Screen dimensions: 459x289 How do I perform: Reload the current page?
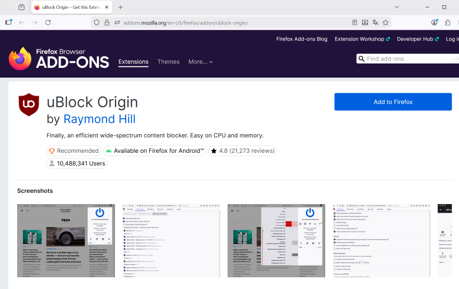(x=48, y=22)
